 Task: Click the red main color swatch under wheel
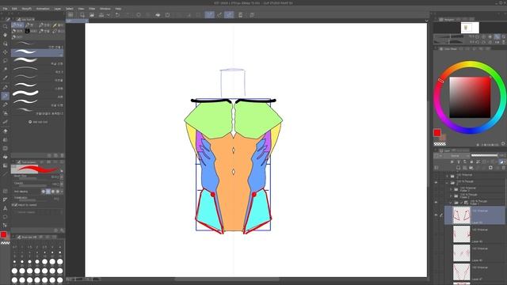pos(437,132)
